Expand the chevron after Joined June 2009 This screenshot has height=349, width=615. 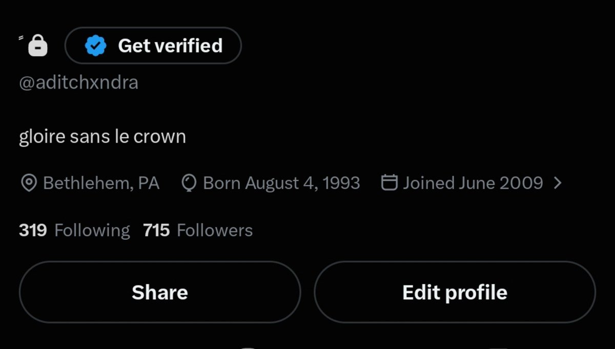(x=558, y=183)
